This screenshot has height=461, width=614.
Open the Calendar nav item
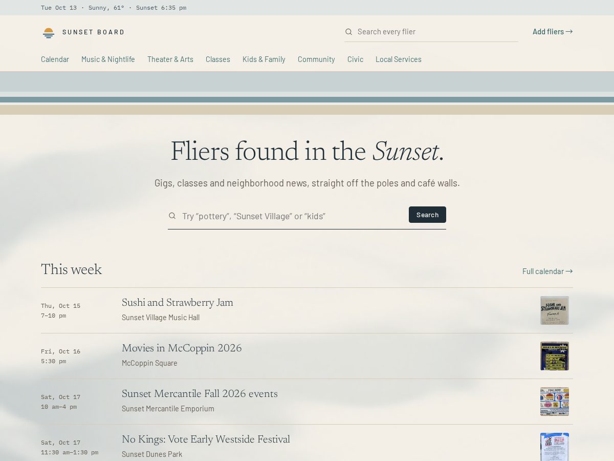click(x=55, y=59)
